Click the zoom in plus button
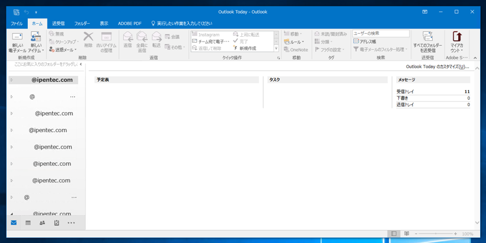The image size is (486, 243). [x=455, y=234]
